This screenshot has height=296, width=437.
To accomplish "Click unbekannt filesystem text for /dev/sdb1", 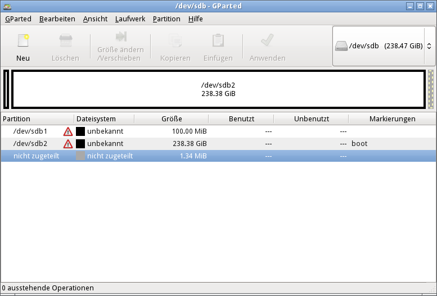I will (x=105, y=131).
